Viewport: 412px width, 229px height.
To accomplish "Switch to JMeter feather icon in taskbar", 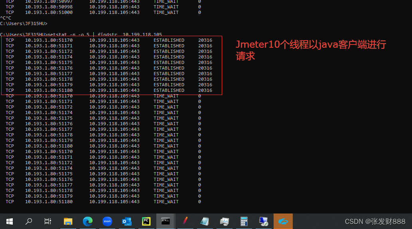I will [185, 221].
